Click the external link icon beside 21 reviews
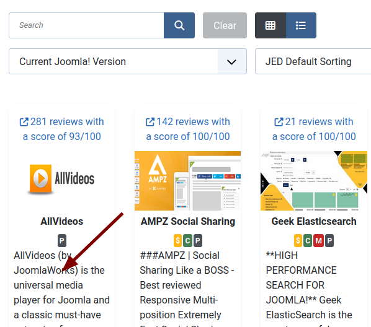Image resolution: width=371 pixels, height=327 pixels. [x=279, y=122]
